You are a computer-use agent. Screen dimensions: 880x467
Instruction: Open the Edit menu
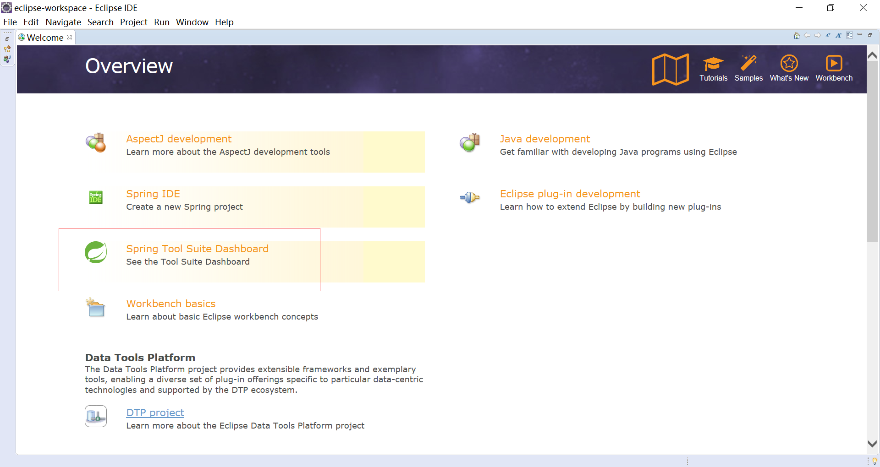click(31, 22)
